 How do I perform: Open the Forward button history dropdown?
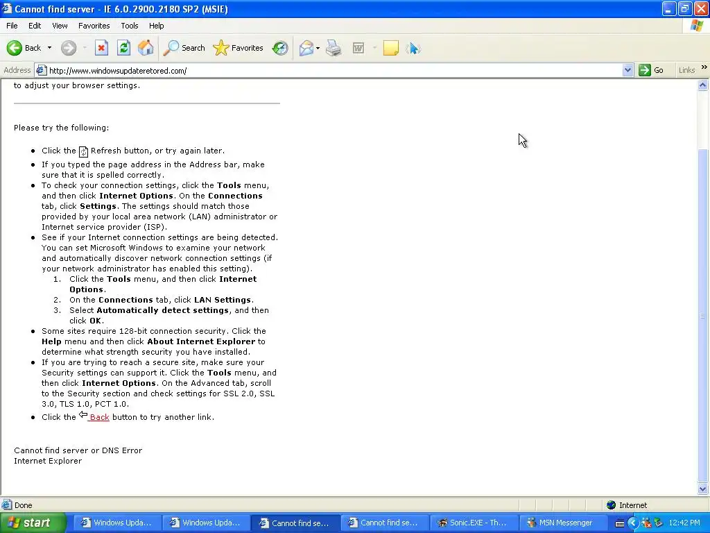point(85,48)
